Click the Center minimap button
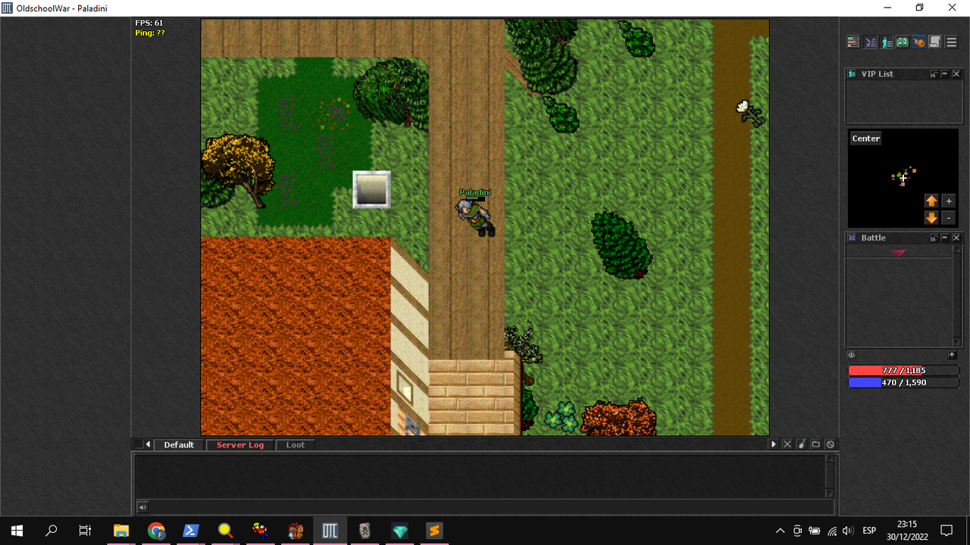This screenshot has height=545, width=970. click(x=866, y=139)
